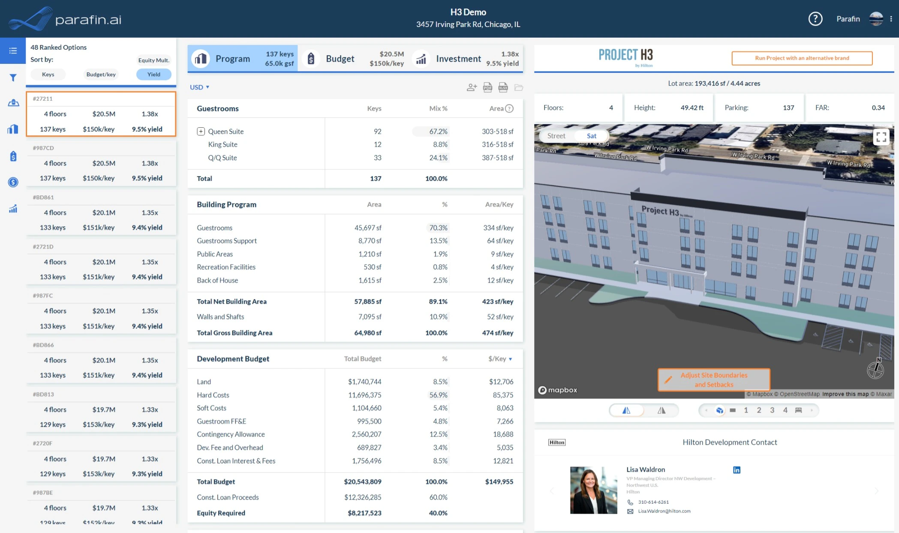Open the filter funnel icon in sidebar
This screenshot has height=533, width=899.
[13, 78]
